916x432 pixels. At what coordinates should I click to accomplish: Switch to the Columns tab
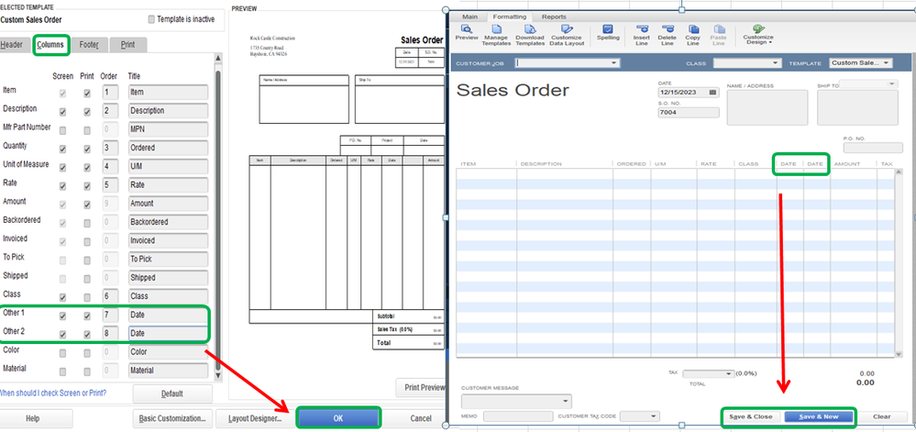point(51,45)
